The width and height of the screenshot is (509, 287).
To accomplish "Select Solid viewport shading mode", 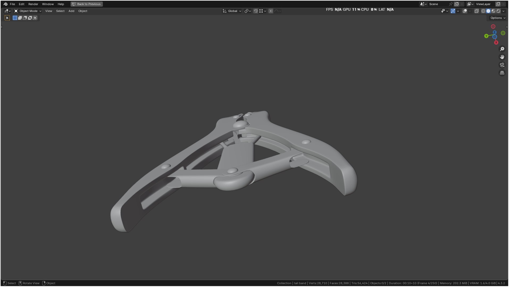I will (488, 11).
